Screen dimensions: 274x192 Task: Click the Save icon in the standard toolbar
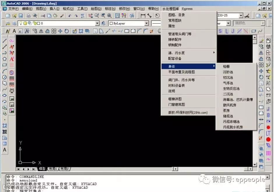(x=21, y=16)
